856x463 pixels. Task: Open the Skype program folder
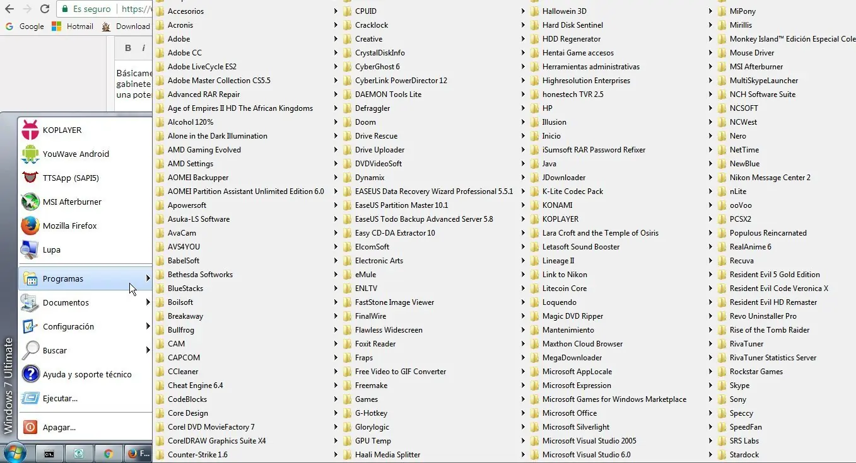coord(786,386)
